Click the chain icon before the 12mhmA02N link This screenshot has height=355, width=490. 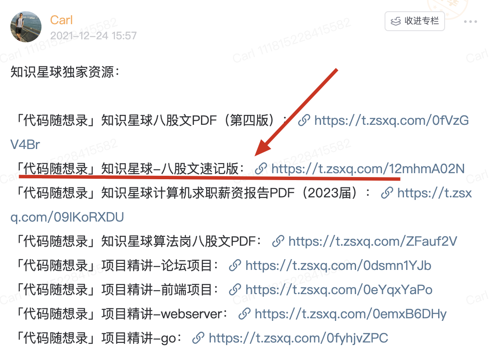[261, 169]
